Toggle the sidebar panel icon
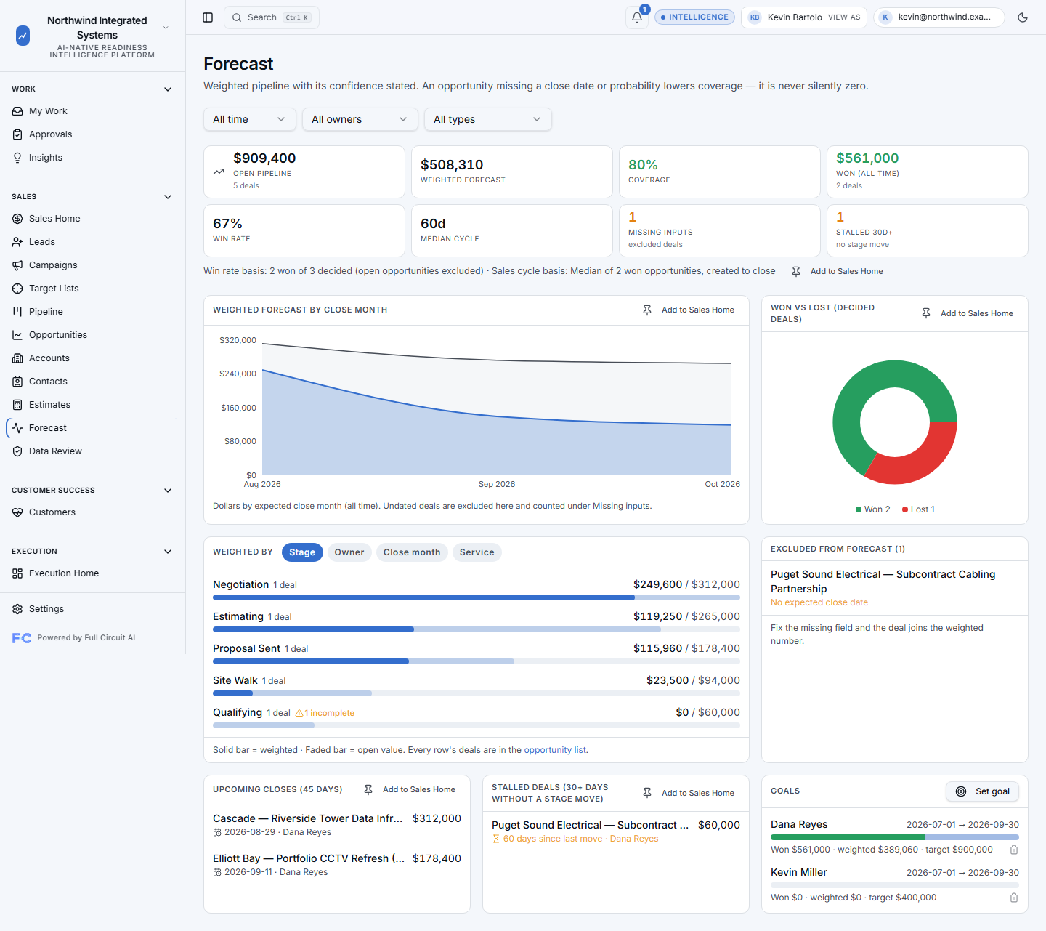This screenshot has width=1046, height=931. pos(208,17)
